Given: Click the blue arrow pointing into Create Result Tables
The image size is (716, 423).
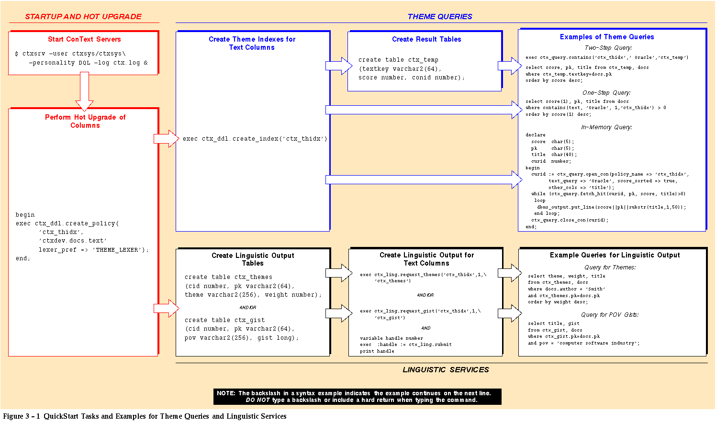Looking at the screenshot, I should pyautogui.click(x=339, y=66).
